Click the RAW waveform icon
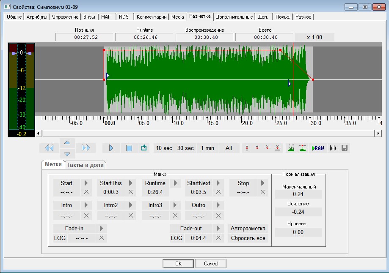The image size is (389, 273). [x=317, y=148]
